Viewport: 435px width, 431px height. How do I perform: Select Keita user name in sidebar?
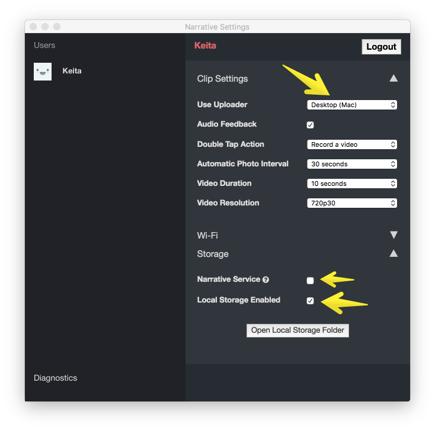click(72, 71)
